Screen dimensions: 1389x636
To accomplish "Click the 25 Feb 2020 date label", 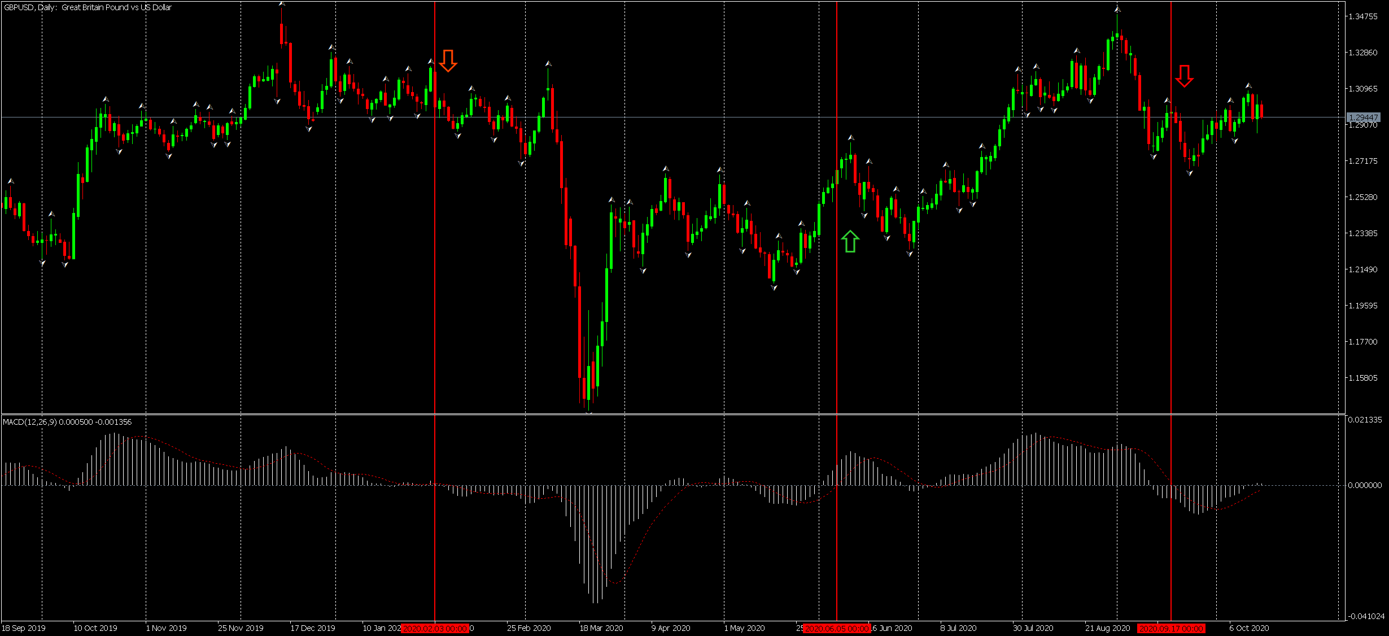I will pos(529,628).
